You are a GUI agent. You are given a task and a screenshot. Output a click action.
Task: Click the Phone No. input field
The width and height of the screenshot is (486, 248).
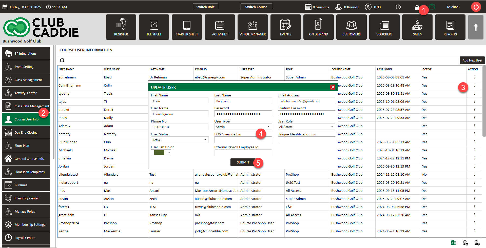(180, 127)
